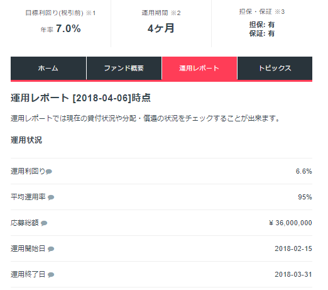The image size is (328, 290).
Task: Click the 95% average operation rate
Action: (x=305, y=197)
